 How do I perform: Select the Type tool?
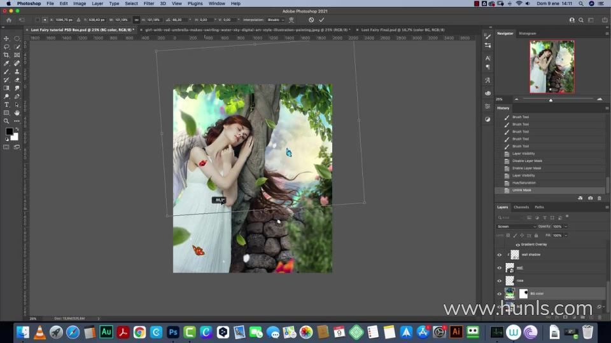[x=6, y=105]
